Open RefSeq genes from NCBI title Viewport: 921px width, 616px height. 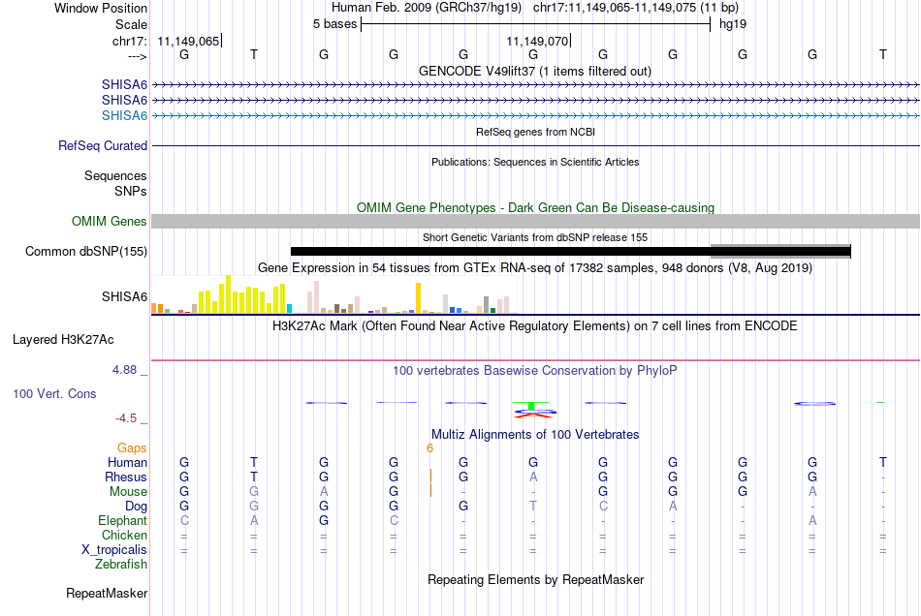(536, 132)
